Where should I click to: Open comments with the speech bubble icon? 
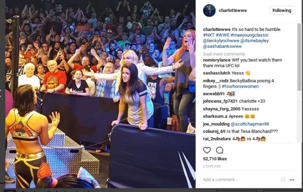click(220, 150)
